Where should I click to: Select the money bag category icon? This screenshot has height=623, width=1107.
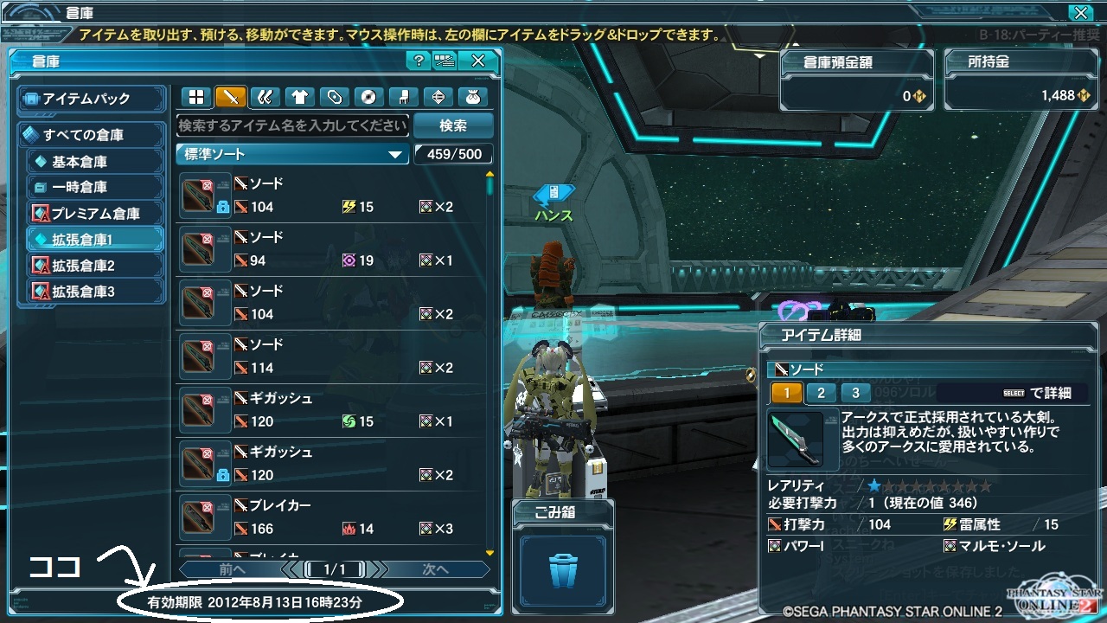click(x=472, y=97)
